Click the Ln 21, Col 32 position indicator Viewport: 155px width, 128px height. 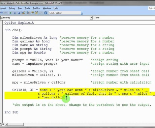(x=65, y=13)
